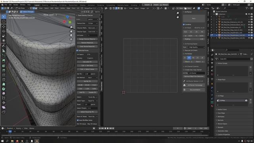The width and height of the screenshot is (254, 143).
Task: Open the Set Method dropdown
Action: click(92, 78)
